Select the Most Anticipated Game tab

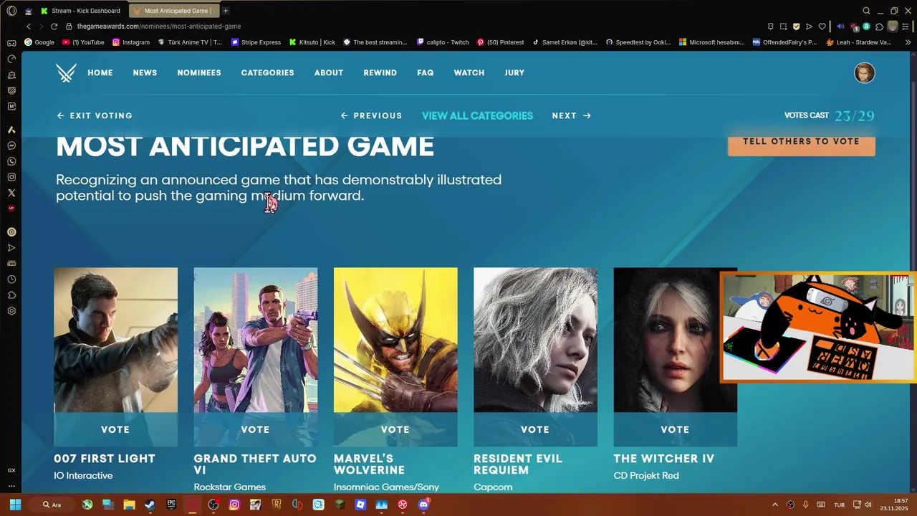174,11
